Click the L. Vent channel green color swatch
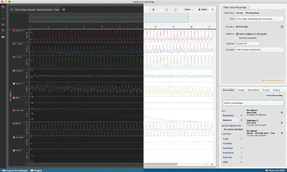The image size is (287, 172). click(x=14, y=57)
